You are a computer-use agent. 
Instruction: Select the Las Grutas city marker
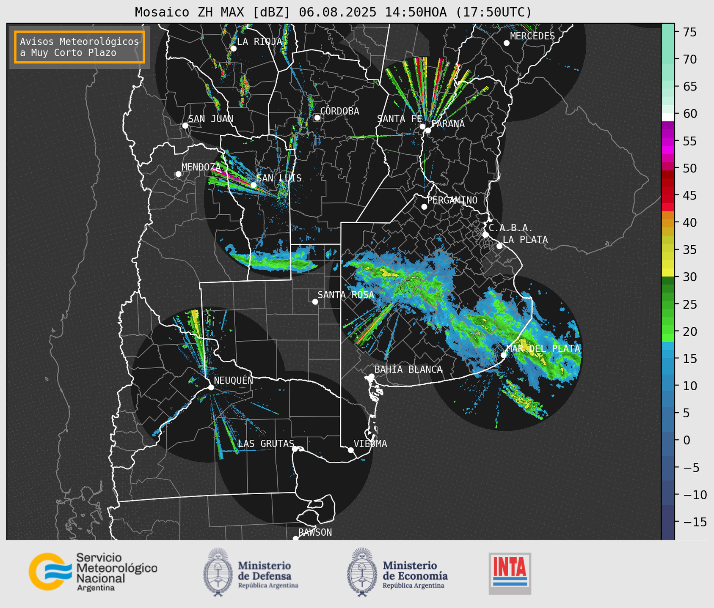[295, 449]
